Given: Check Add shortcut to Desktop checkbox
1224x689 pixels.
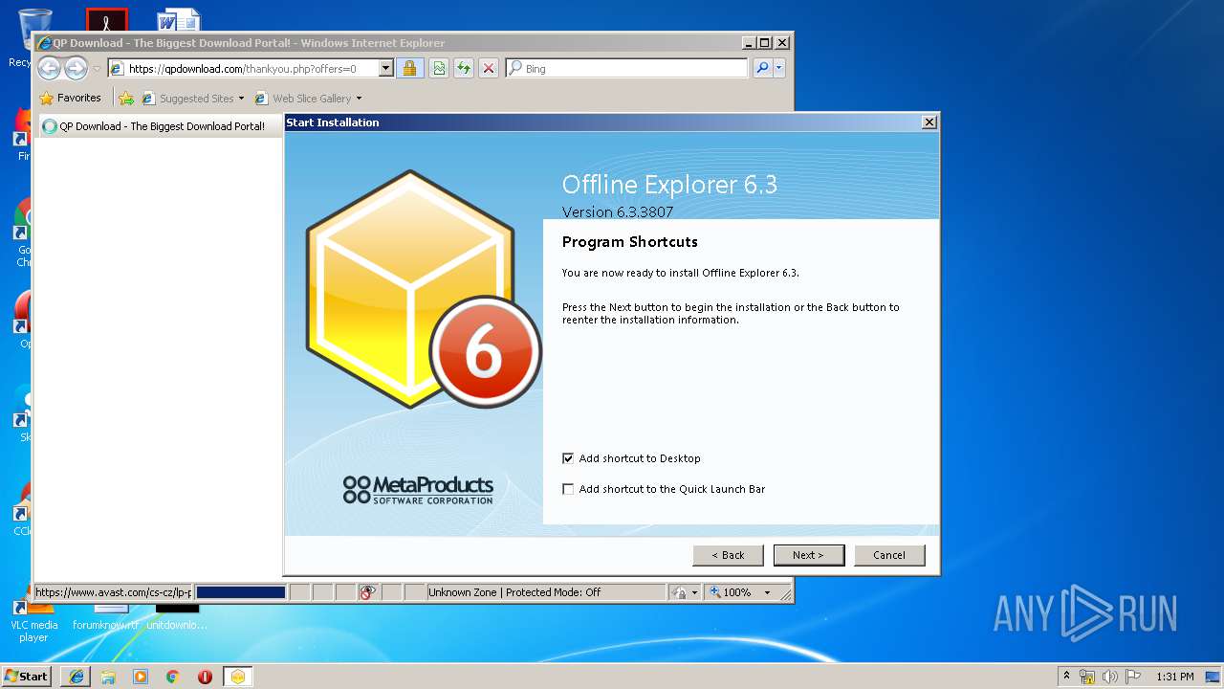Looking at the screenshot, I should point(568,458).
